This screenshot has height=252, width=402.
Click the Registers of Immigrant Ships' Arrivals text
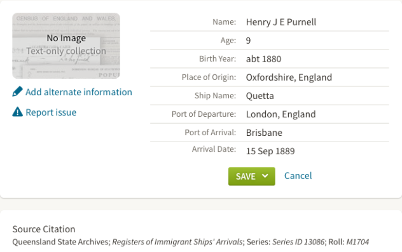(x=177, y=242)
